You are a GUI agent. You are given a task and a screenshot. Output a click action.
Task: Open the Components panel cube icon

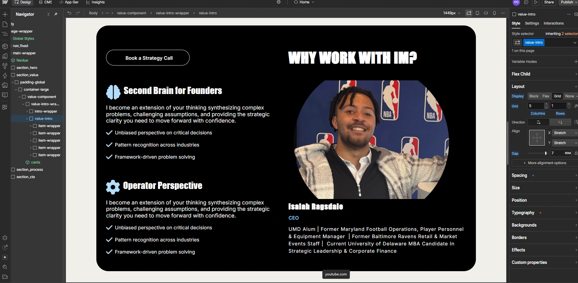[5, 46]
